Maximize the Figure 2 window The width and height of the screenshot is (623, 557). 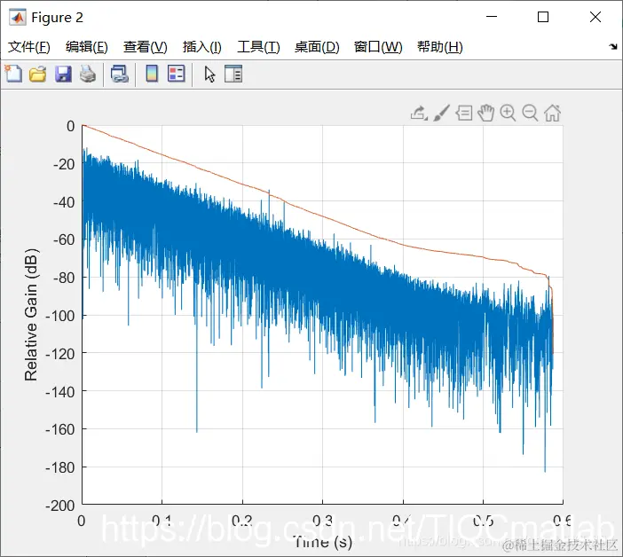(543, 17)
